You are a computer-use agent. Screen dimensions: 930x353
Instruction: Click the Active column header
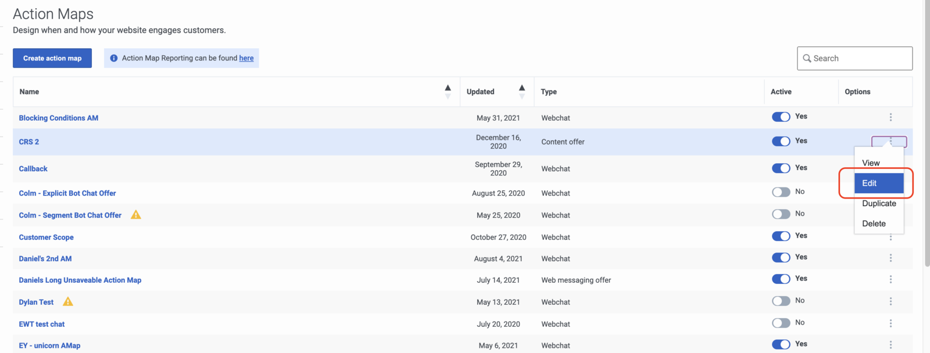pyautogui.click(x=781, y=92)
